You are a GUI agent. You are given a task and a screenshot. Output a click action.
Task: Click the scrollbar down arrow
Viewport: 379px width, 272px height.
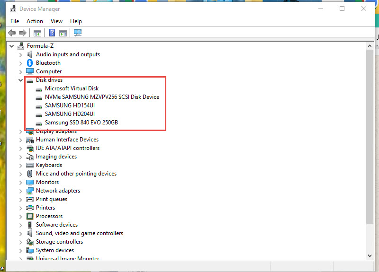point(370,256)
